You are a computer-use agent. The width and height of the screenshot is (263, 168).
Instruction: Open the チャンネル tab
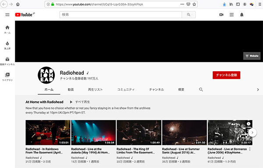pos(156,90)
